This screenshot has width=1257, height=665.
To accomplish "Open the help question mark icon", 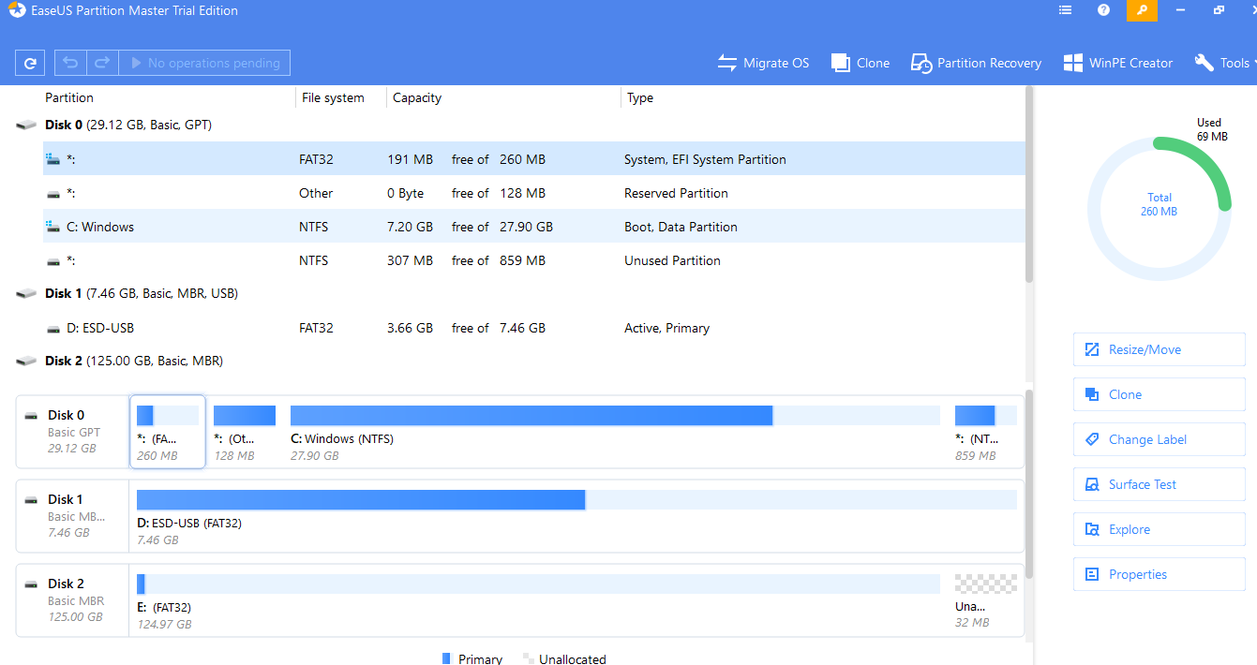I will pyautogui.click(x=1103, y=10).
